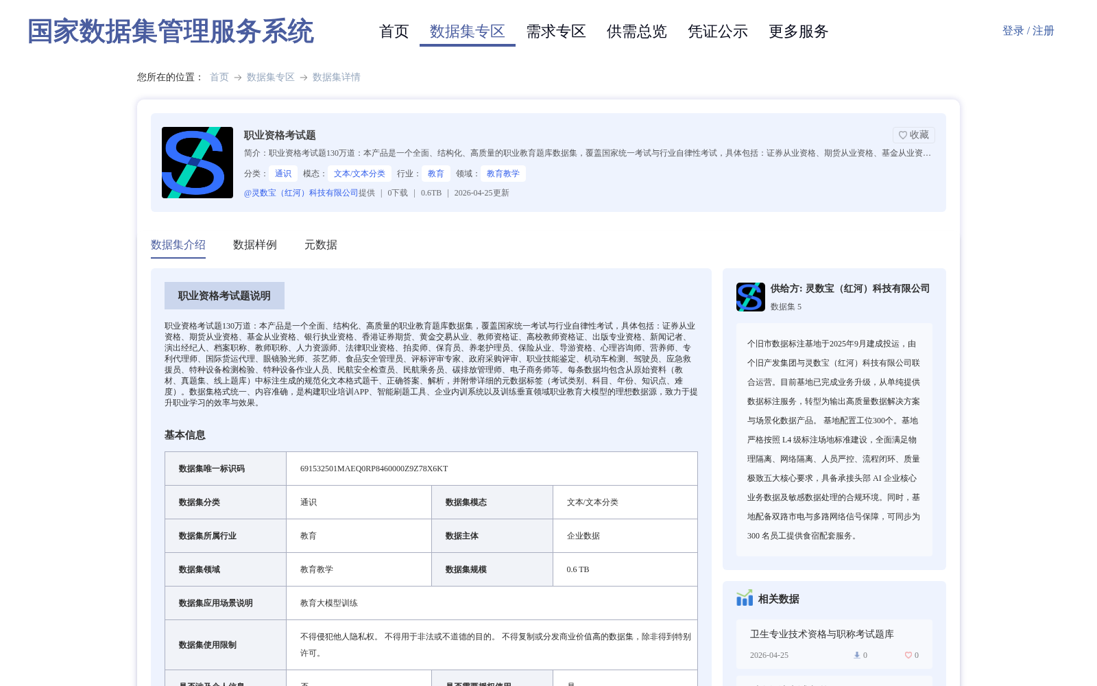1097x686 pixels.
Task: Go to the 需求专区 navigation item
Action: coord(556,32)
